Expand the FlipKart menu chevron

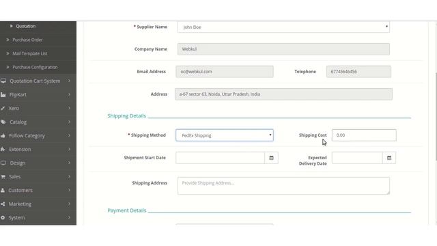tap(69, 95)
